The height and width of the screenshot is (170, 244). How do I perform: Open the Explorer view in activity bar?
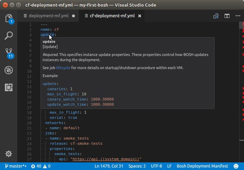(x=9, y=18)
